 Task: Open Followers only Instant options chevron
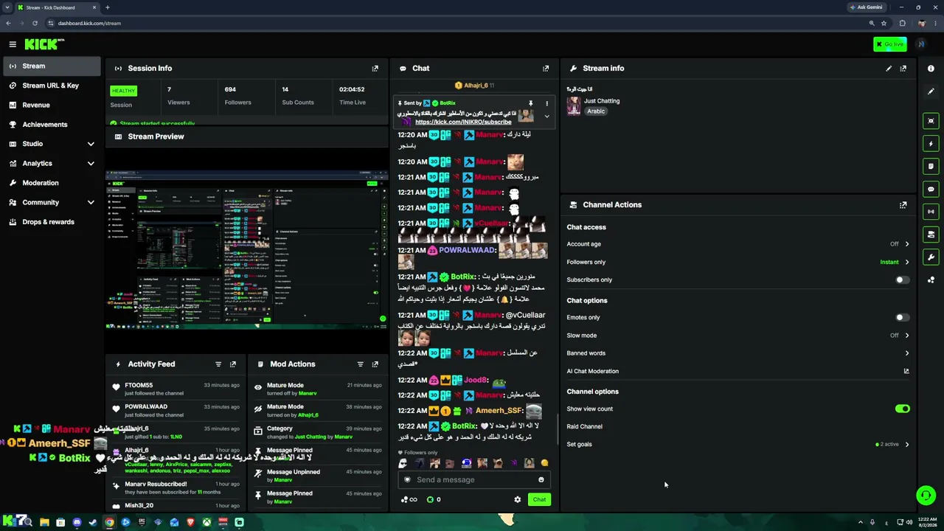(907, 263)
